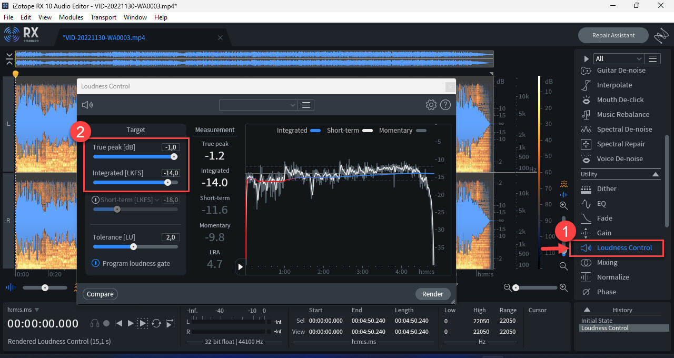Close the VID-20221130-WA0003.mp4 file tab
674x358 pixels.
point(220,38)
